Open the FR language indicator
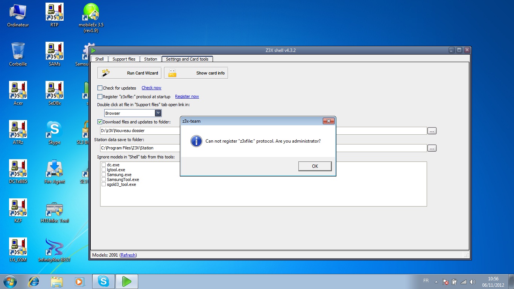 click(x=426, y=281)
